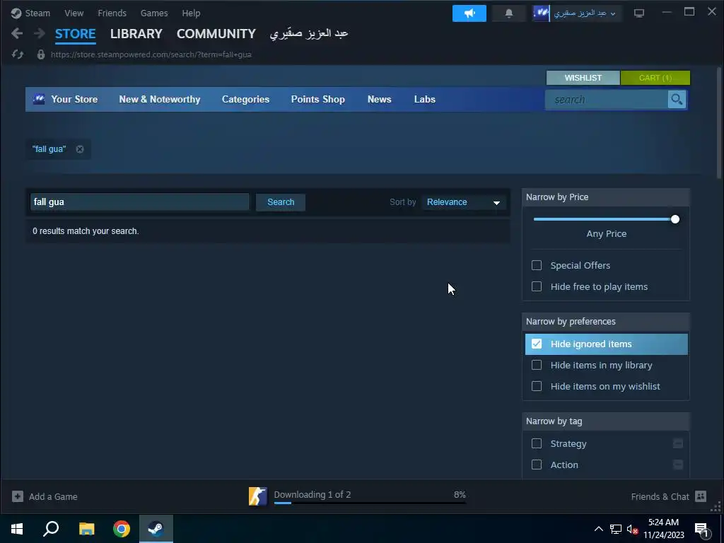The height and width of the screenshot is (543, 724).
Task: Click the Steam taskbar icon
Action: click(x=156, y=529)
